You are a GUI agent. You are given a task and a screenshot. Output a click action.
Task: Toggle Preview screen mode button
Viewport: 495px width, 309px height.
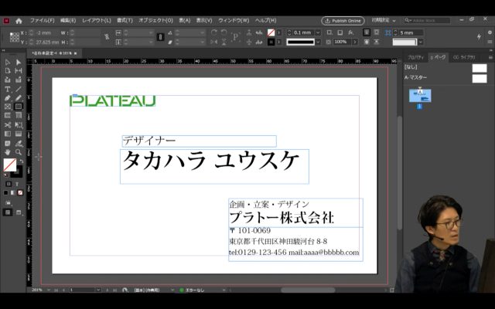point(19,212)
